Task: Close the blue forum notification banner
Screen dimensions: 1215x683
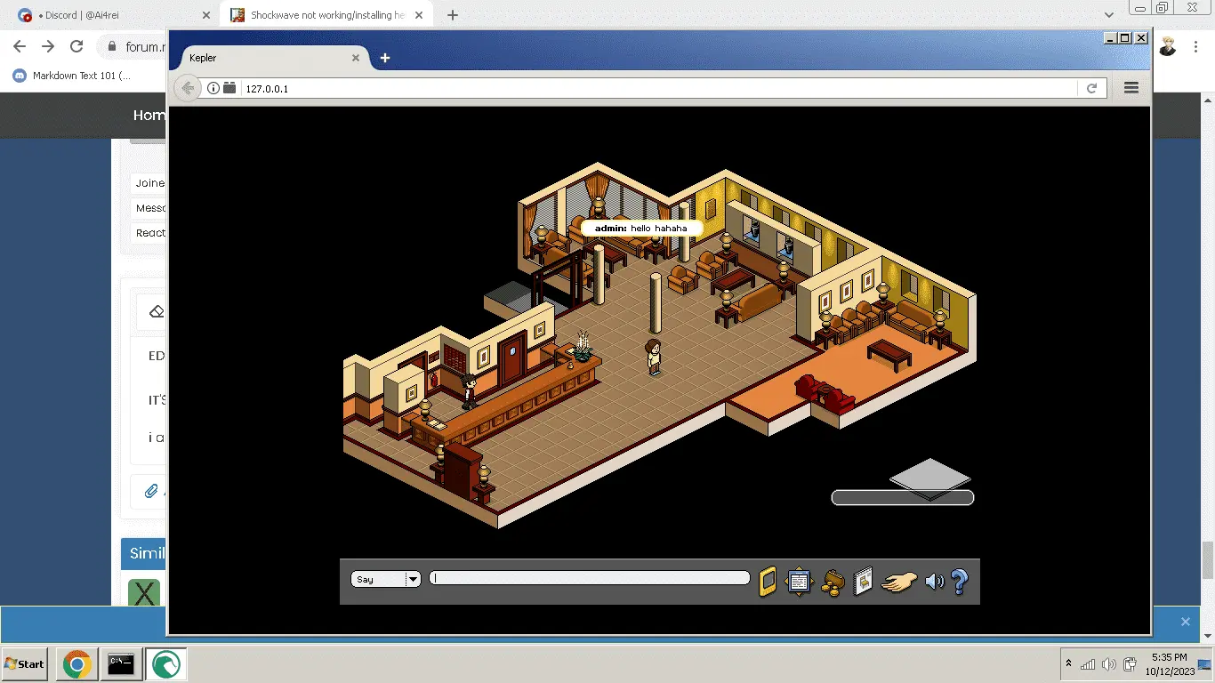Action: click(x=1185, y=622)
